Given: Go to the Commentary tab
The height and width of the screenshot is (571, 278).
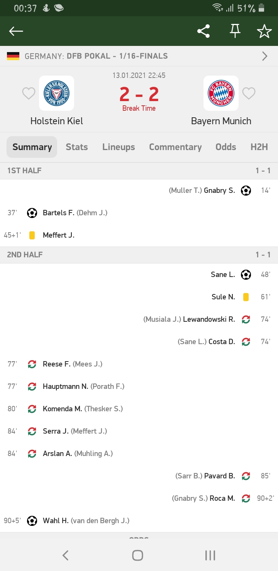Looking at the screenshot, I should pyautogui.click(x=175, y=147).
